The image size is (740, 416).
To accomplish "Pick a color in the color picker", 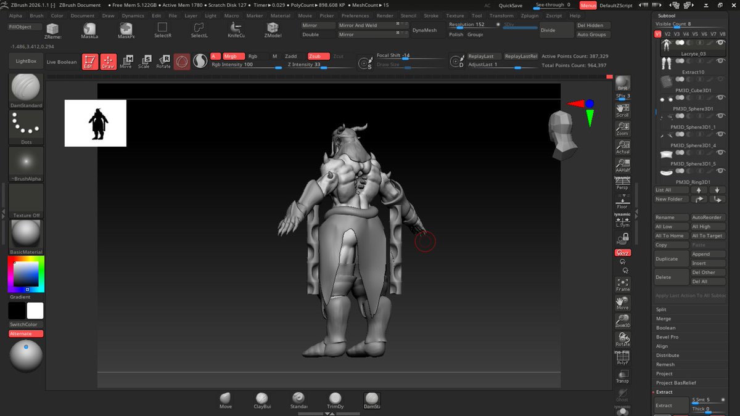I will [x=26, y=275].
